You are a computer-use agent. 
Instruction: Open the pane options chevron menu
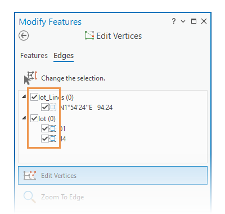click(183, 21)
